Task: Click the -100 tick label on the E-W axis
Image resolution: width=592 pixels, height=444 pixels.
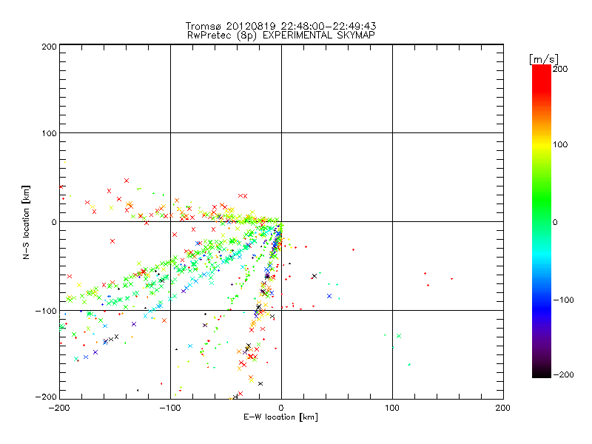Action: pos(170,408)
